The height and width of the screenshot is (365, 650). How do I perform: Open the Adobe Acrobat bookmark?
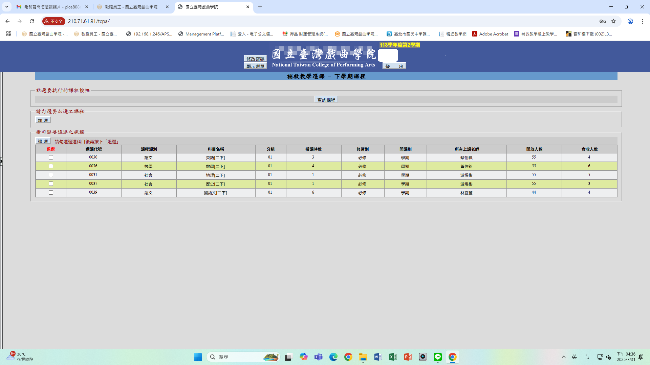click(x=490, y=34)
